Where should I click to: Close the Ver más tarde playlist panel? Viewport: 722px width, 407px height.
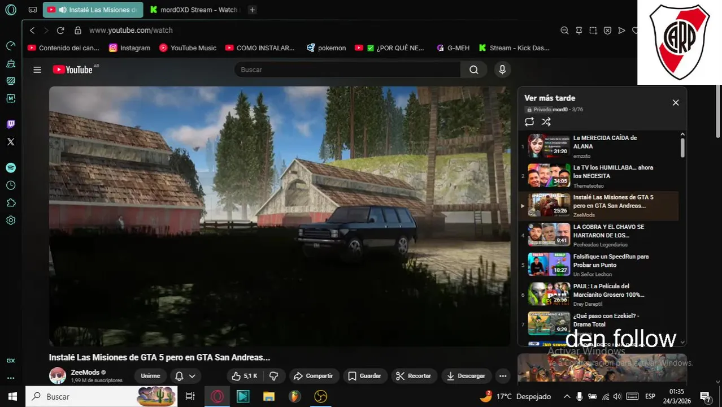tap(675, 103)
